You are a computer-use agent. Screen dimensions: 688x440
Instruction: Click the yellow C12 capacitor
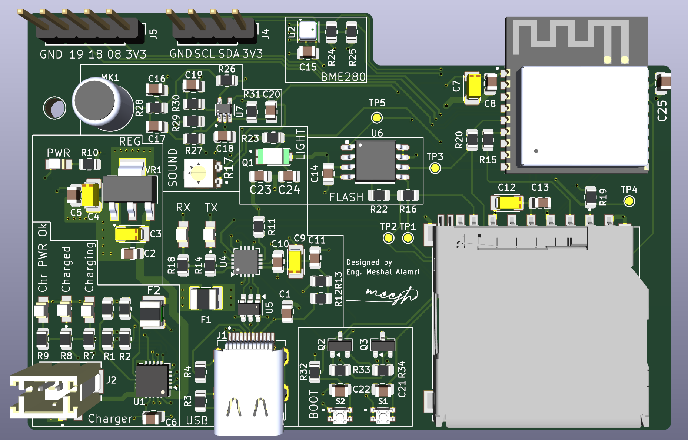507,203
